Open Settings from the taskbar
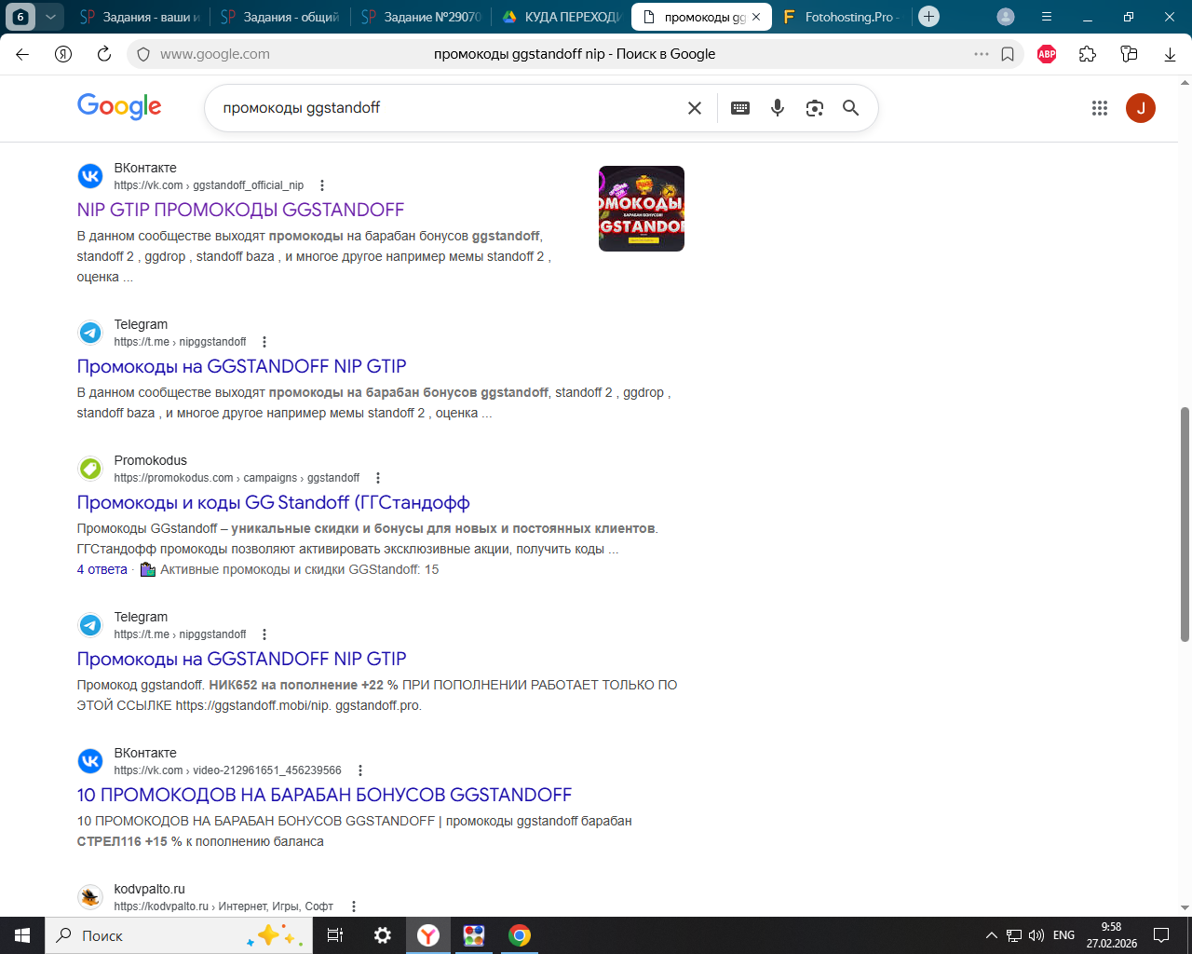This screenshot has height=954, width=1192. coord(382,935)
